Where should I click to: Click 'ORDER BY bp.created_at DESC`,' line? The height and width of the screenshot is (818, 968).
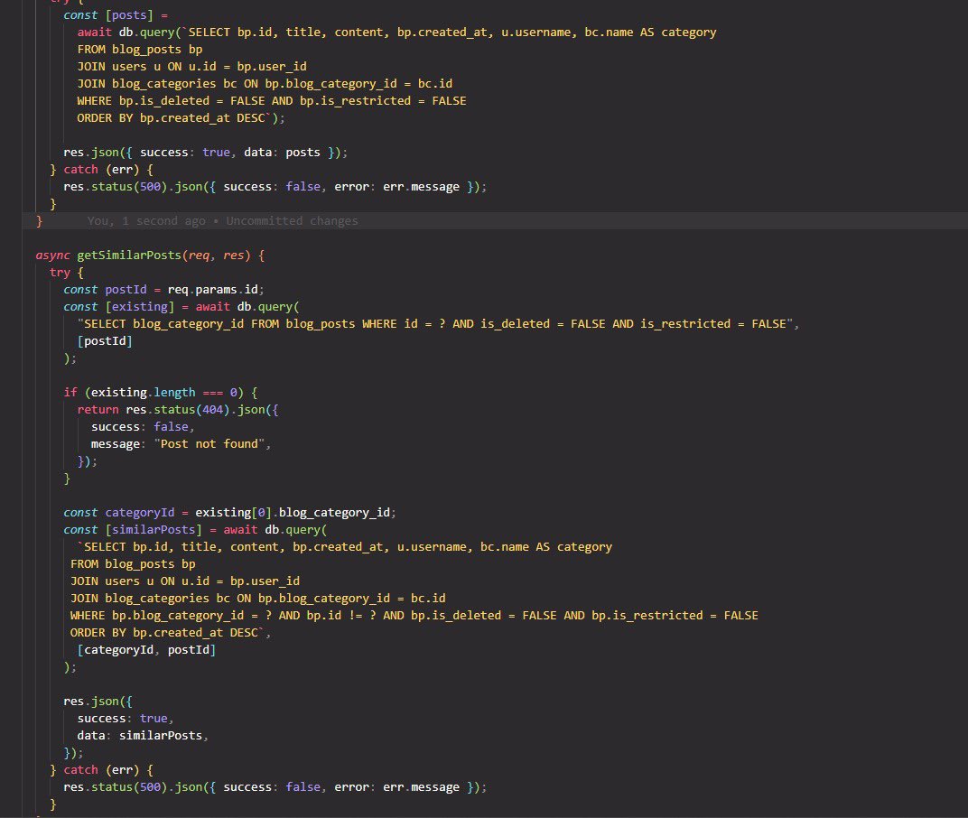(171, 633)
